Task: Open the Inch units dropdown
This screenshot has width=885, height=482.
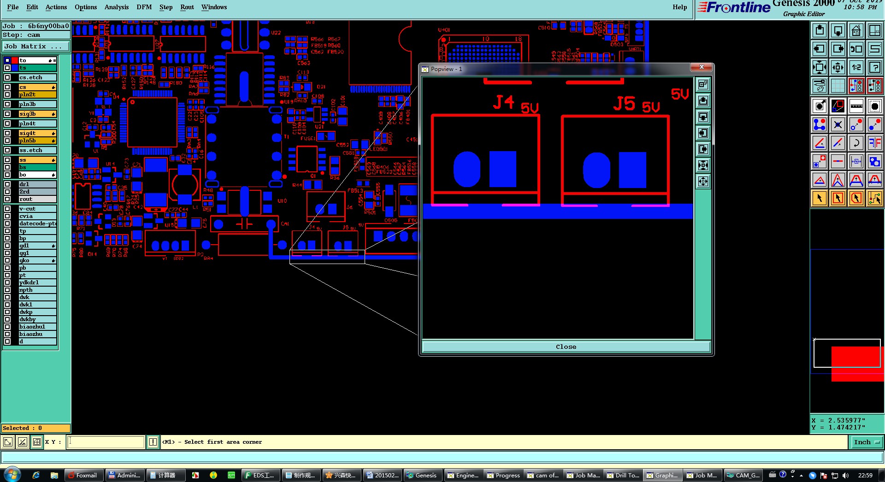Action: [867, 442]
